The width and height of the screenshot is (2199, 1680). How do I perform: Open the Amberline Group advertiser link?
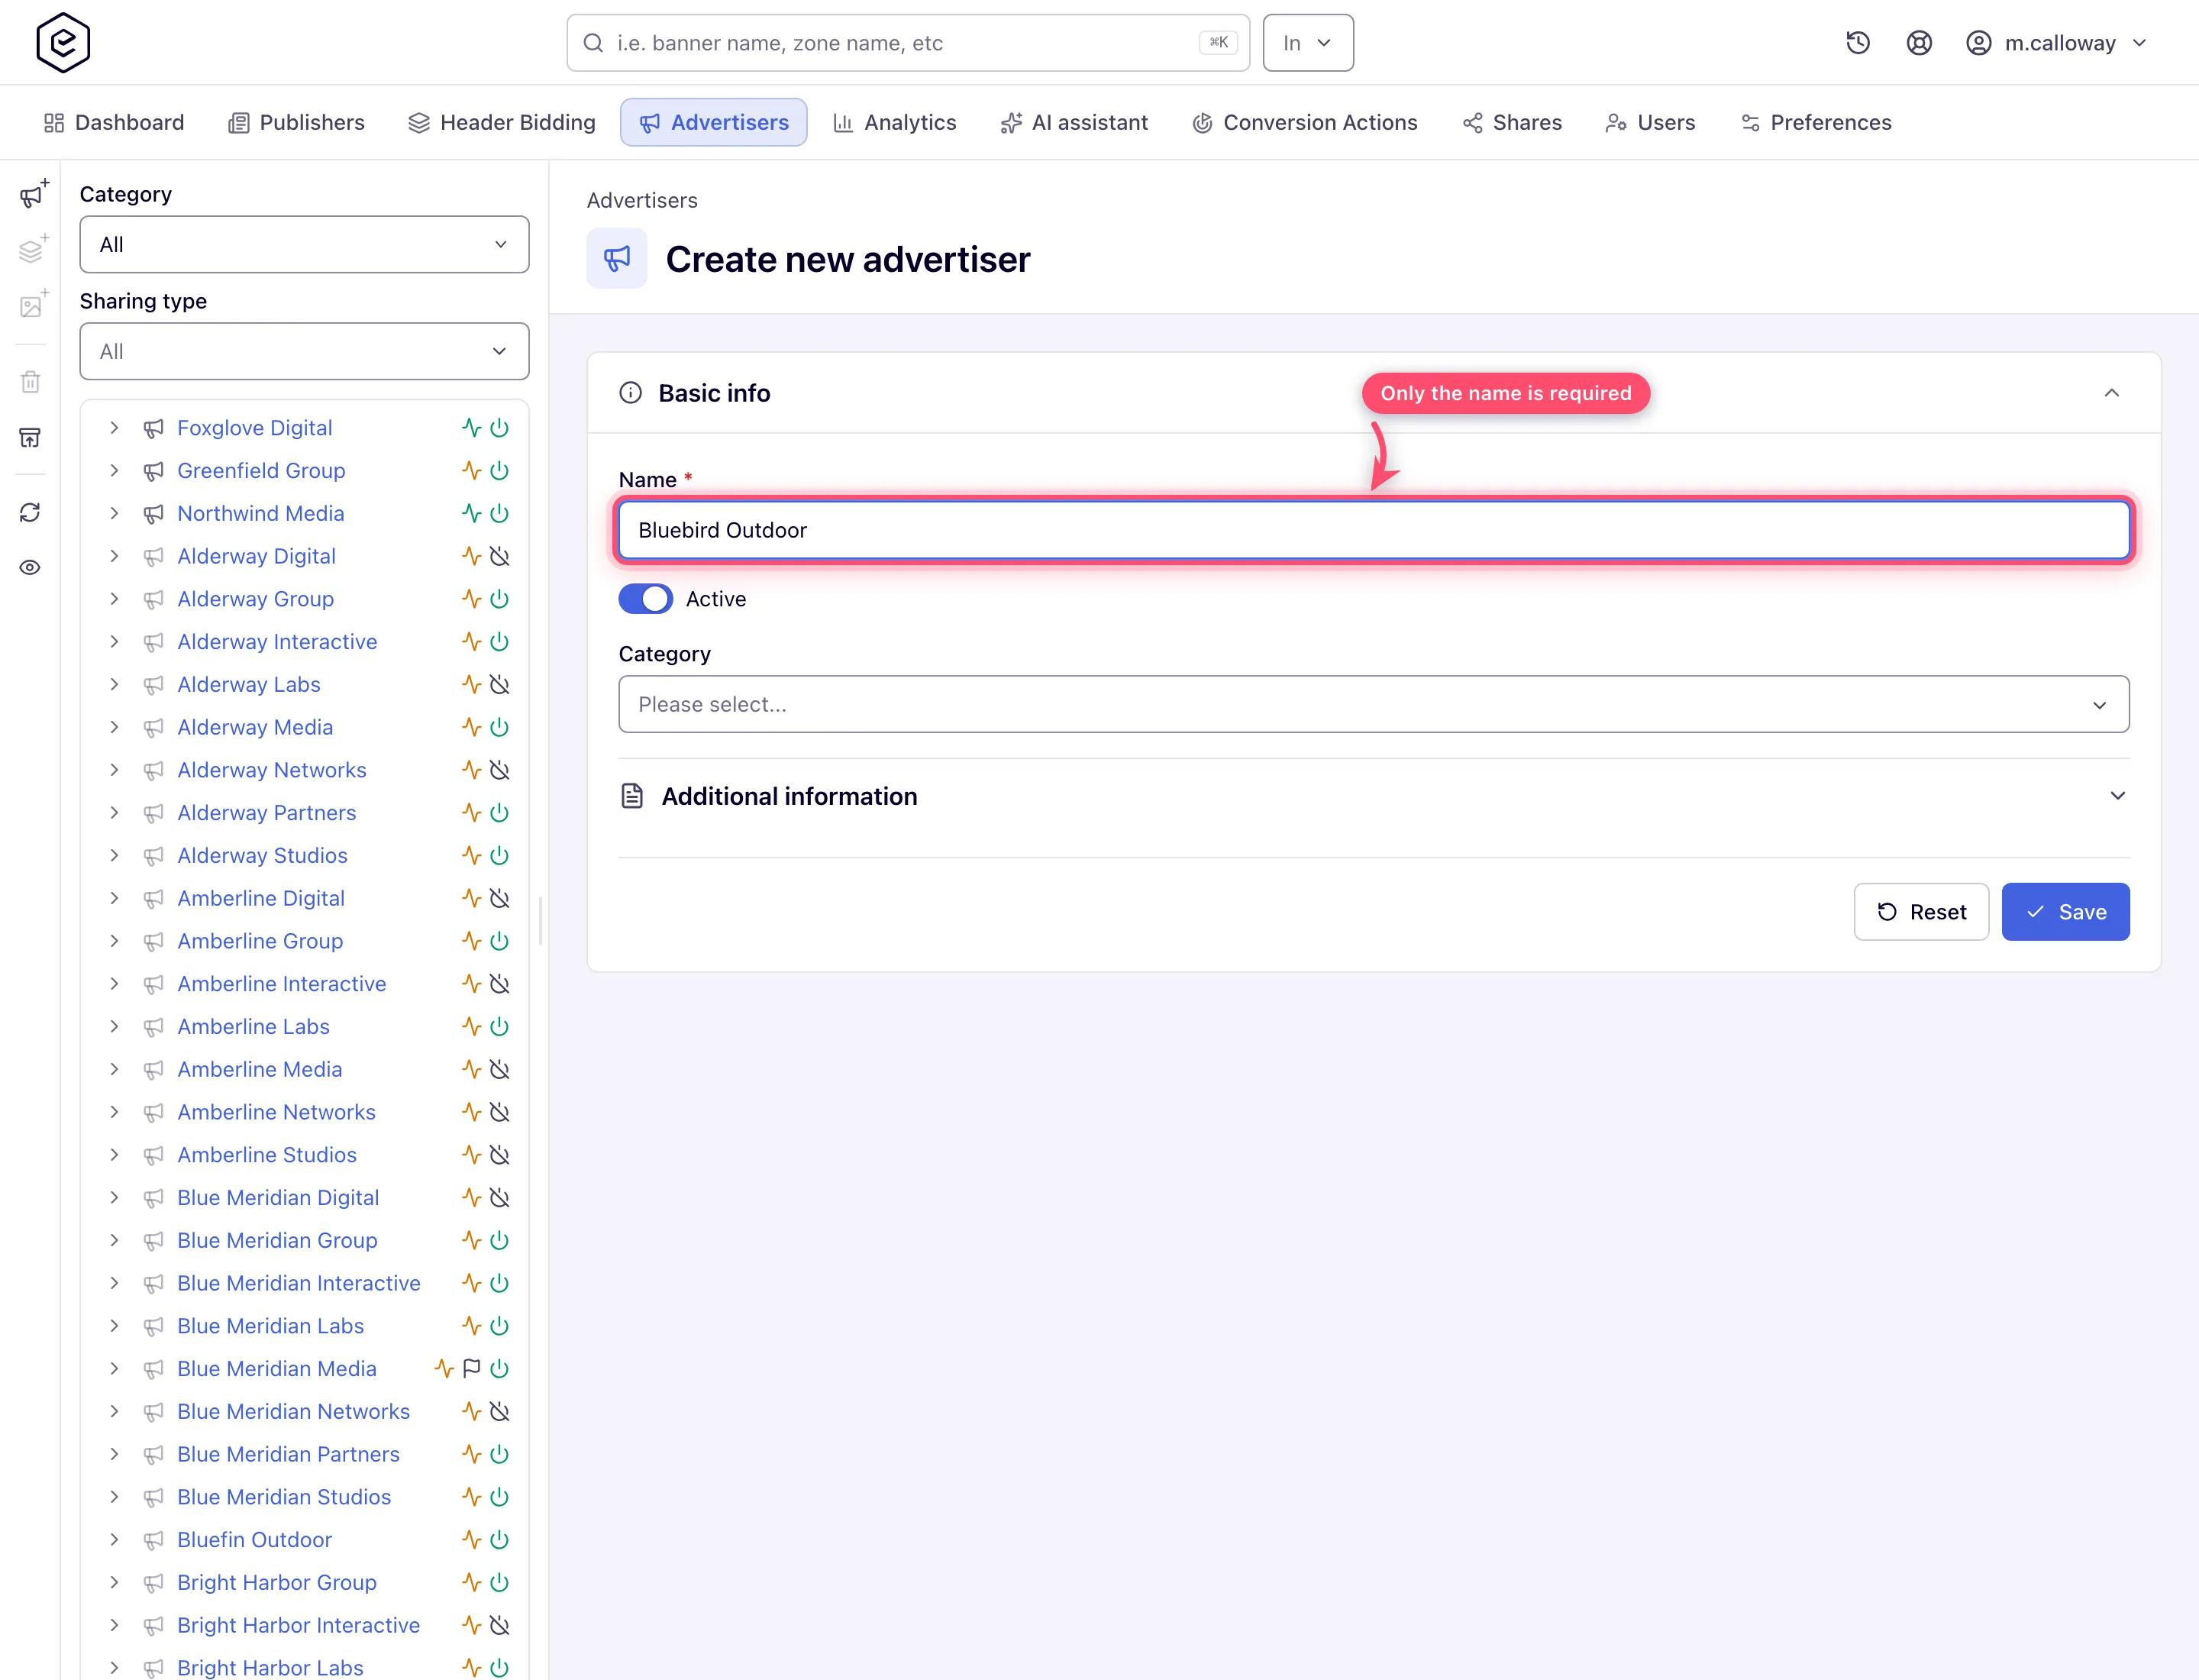click(260, 941)
